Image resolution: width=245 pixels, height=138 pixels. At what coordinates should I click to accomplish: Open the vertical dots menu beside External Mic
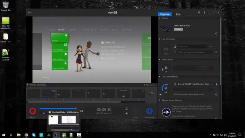(x=216, y=84)
